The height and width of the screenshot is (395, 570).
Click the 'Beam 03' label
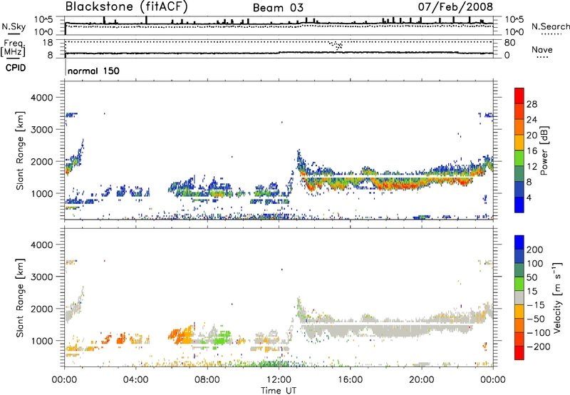coord(278,8)
